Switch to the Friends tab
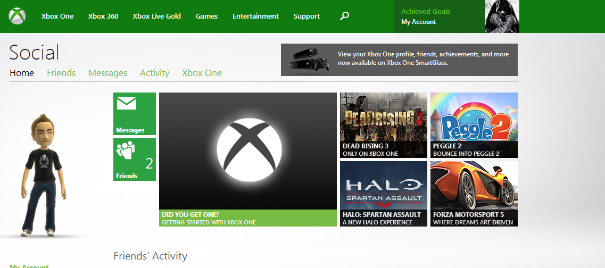 click(x=61, y=73)
